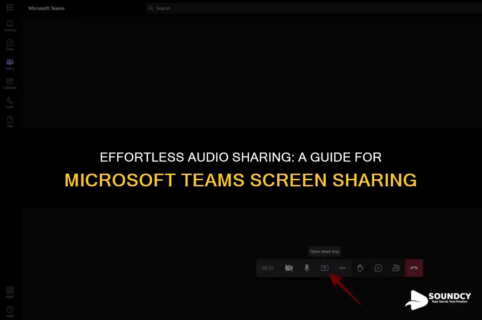Image resolution: width=482 pixels, height=320 pixels.
Task: Open Chat in the left sidebar
Action: tap(10, 45)
